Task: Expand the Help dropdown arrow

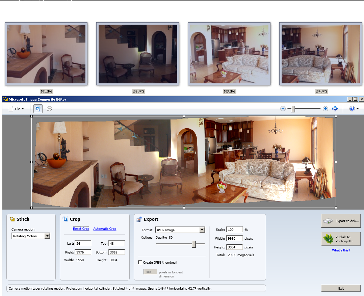Action: click(358, 109)
